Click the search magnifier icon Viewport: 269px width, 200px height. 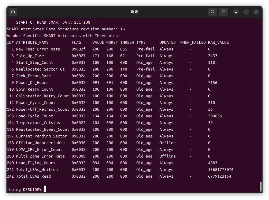point(213,12)
